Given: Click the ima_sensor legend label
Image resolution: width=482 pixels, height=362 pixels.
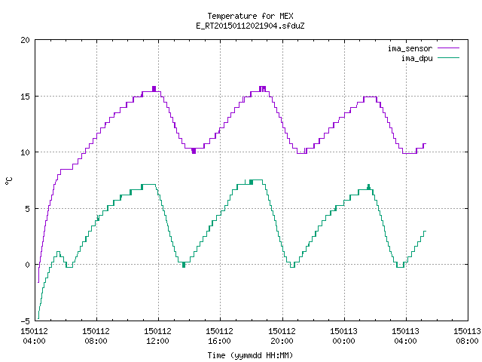Looking at the screenshot, I should coord(410,48).
